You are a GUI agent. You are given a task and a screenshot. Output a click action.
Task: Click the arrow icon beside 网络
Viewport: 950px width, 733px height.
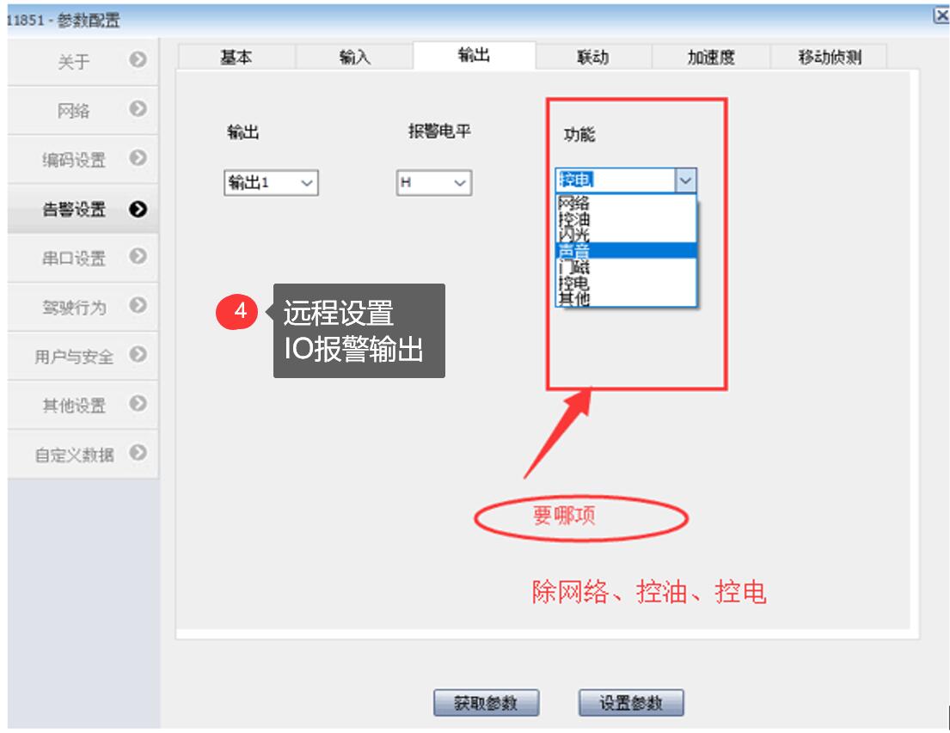(137, 109)
